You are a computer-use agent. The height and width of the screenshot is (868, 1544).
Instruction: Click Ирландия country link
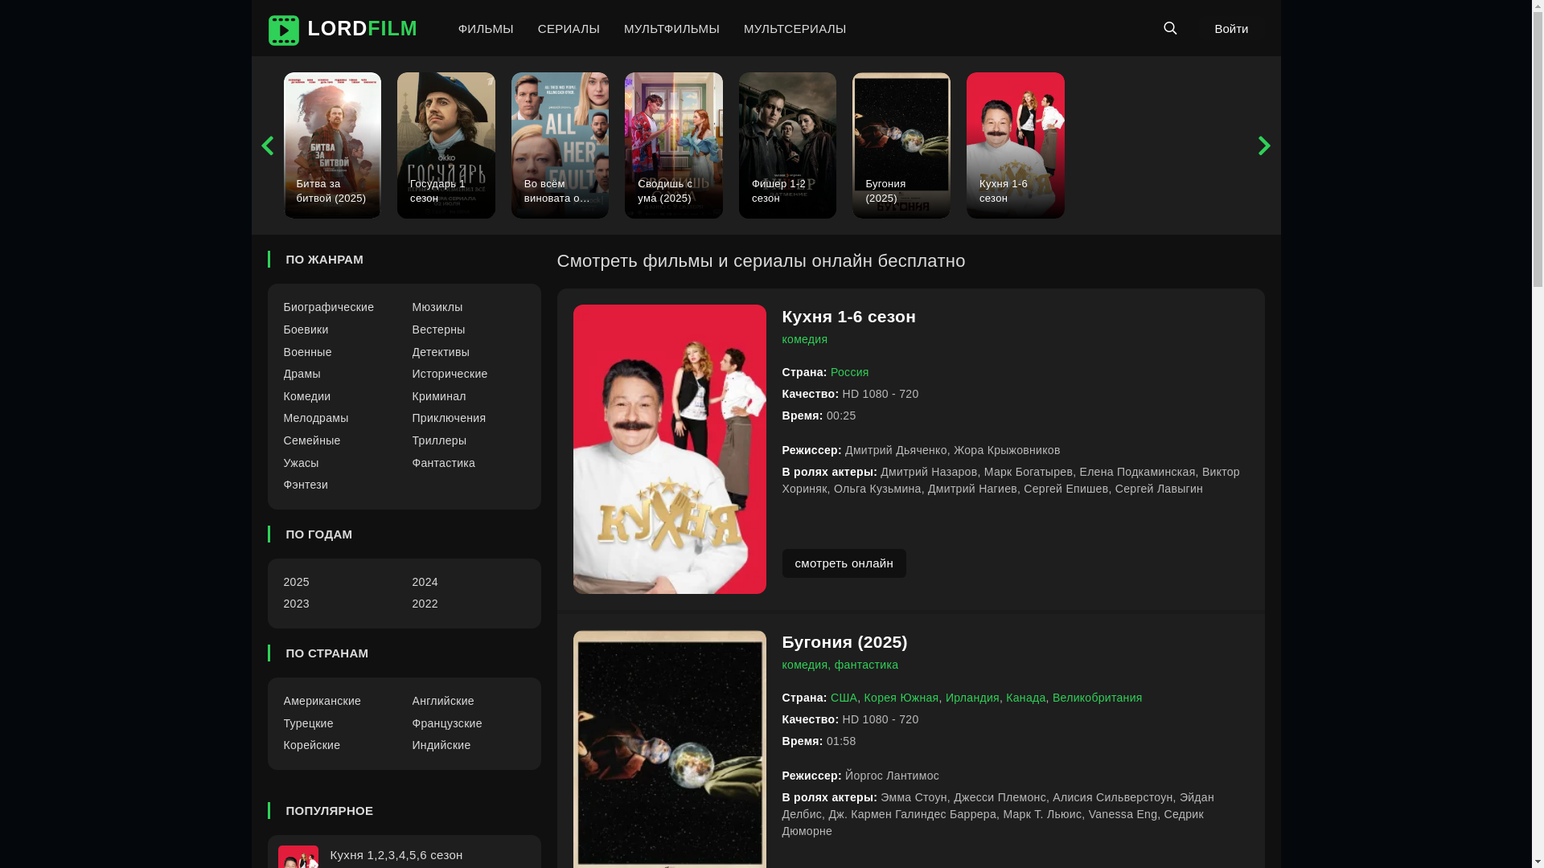(x=972, y=698)
